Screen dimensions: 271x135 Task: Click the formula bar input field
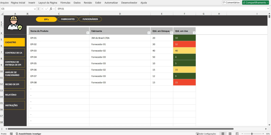159,9
